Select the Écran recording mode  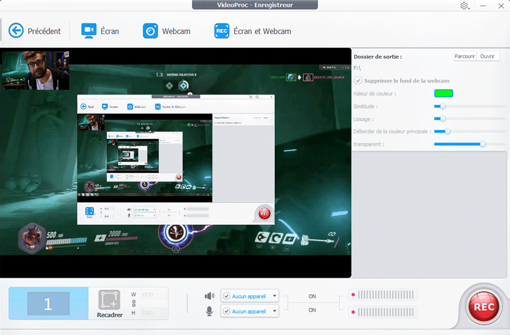click(100, 31)
